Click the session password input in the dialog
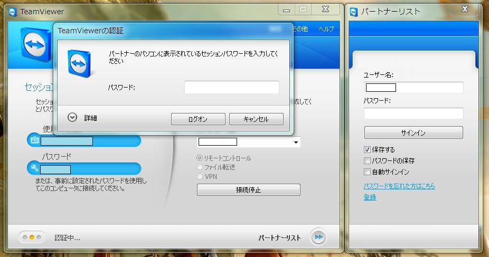Image resolution: width=489 pixels, height=257 pixels. tap(232, 87)
